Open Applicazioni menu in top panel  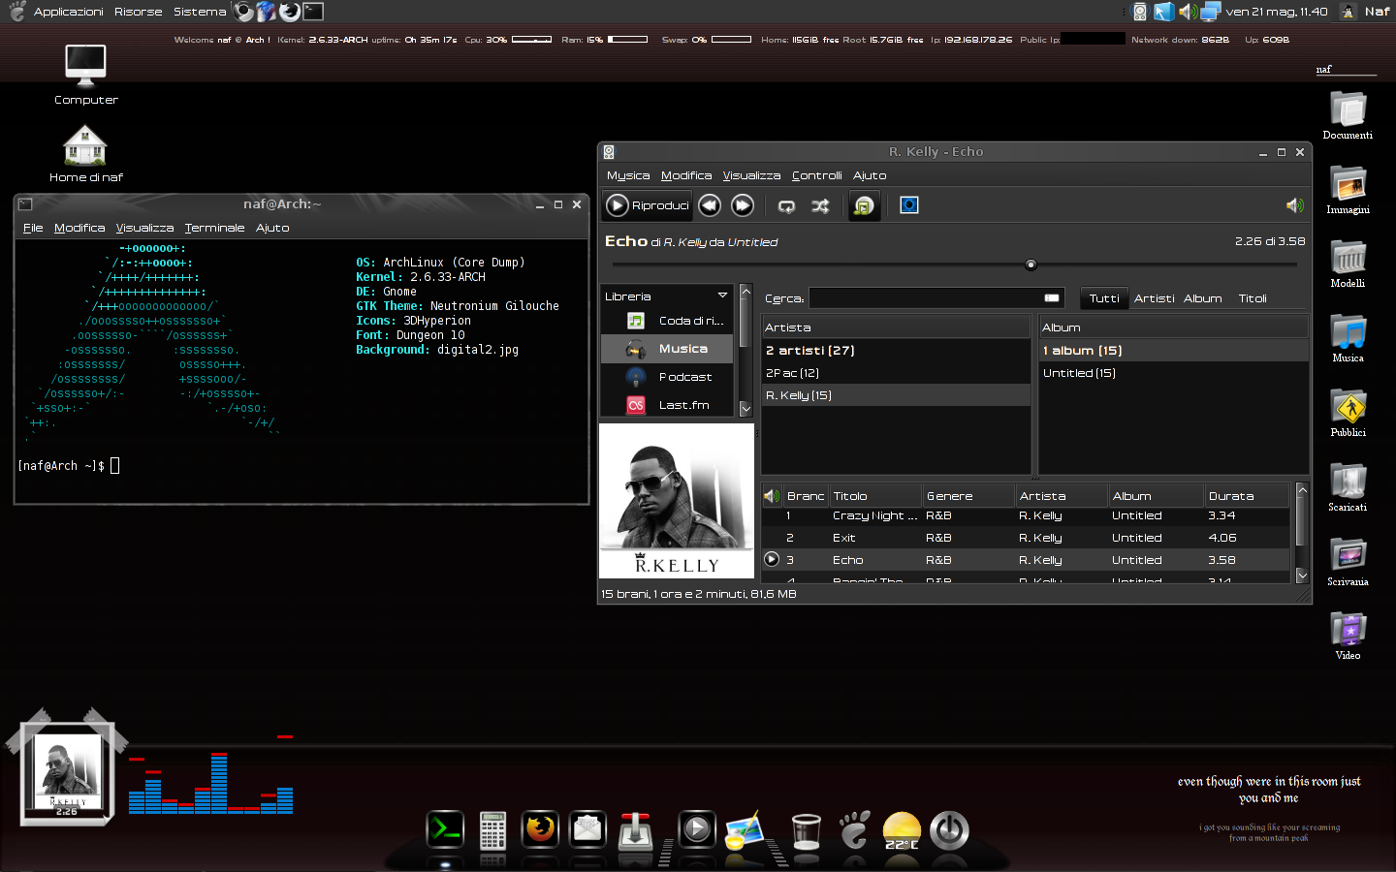68,12
